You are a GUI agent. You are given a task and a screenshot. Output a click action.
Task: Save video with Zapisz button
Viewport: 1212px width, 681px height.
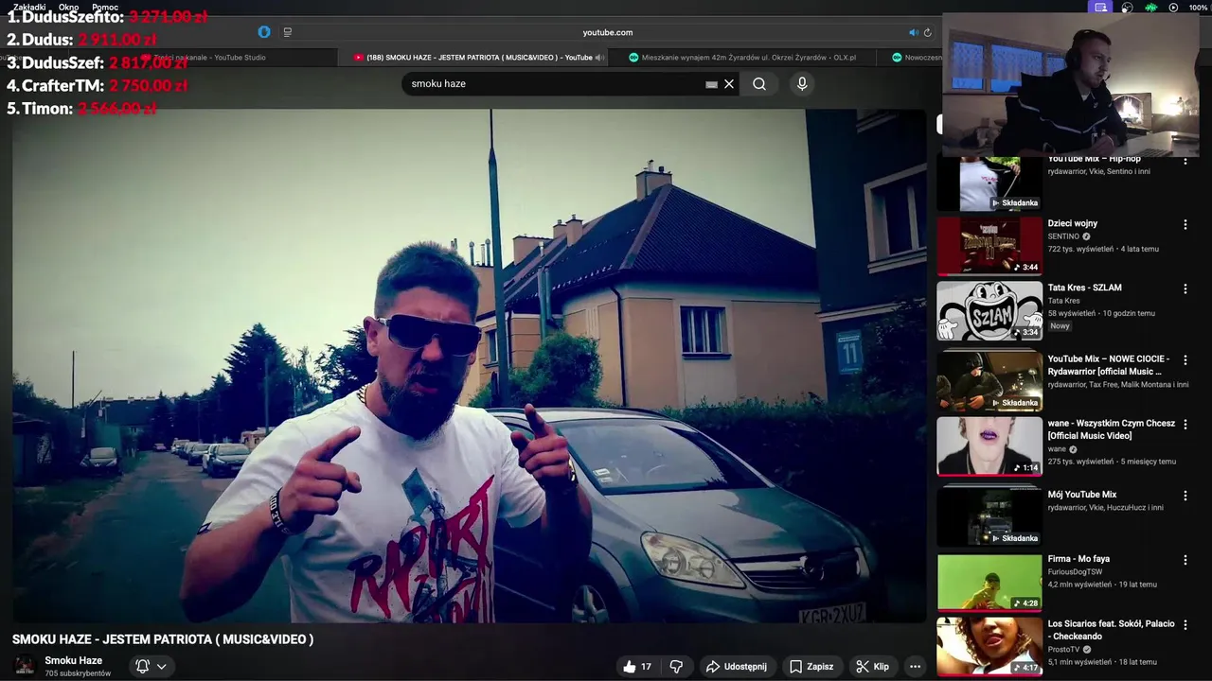pos(811,667)
